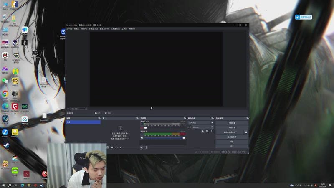
Task: Click the 30.00 / 30.00 FPS status text
Action: pos(238,152)
